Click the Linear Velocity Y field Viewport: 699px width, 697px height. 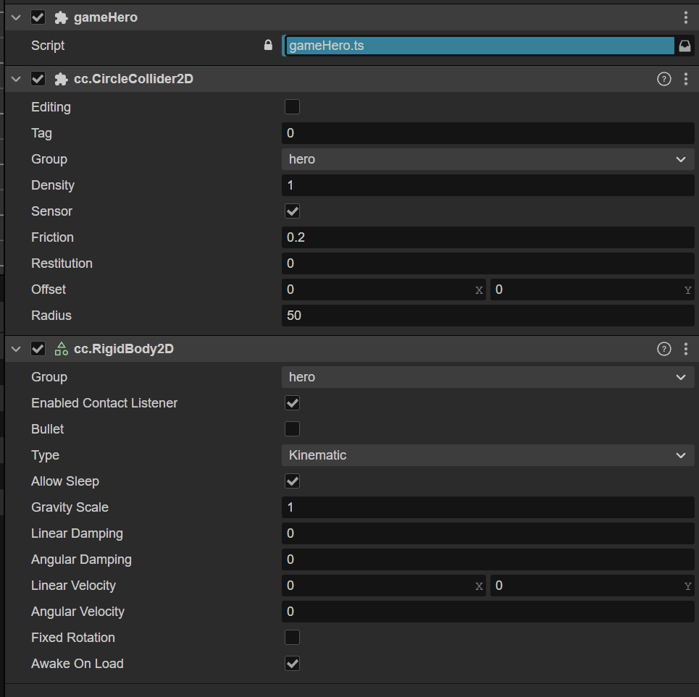(x=592, y=586)
